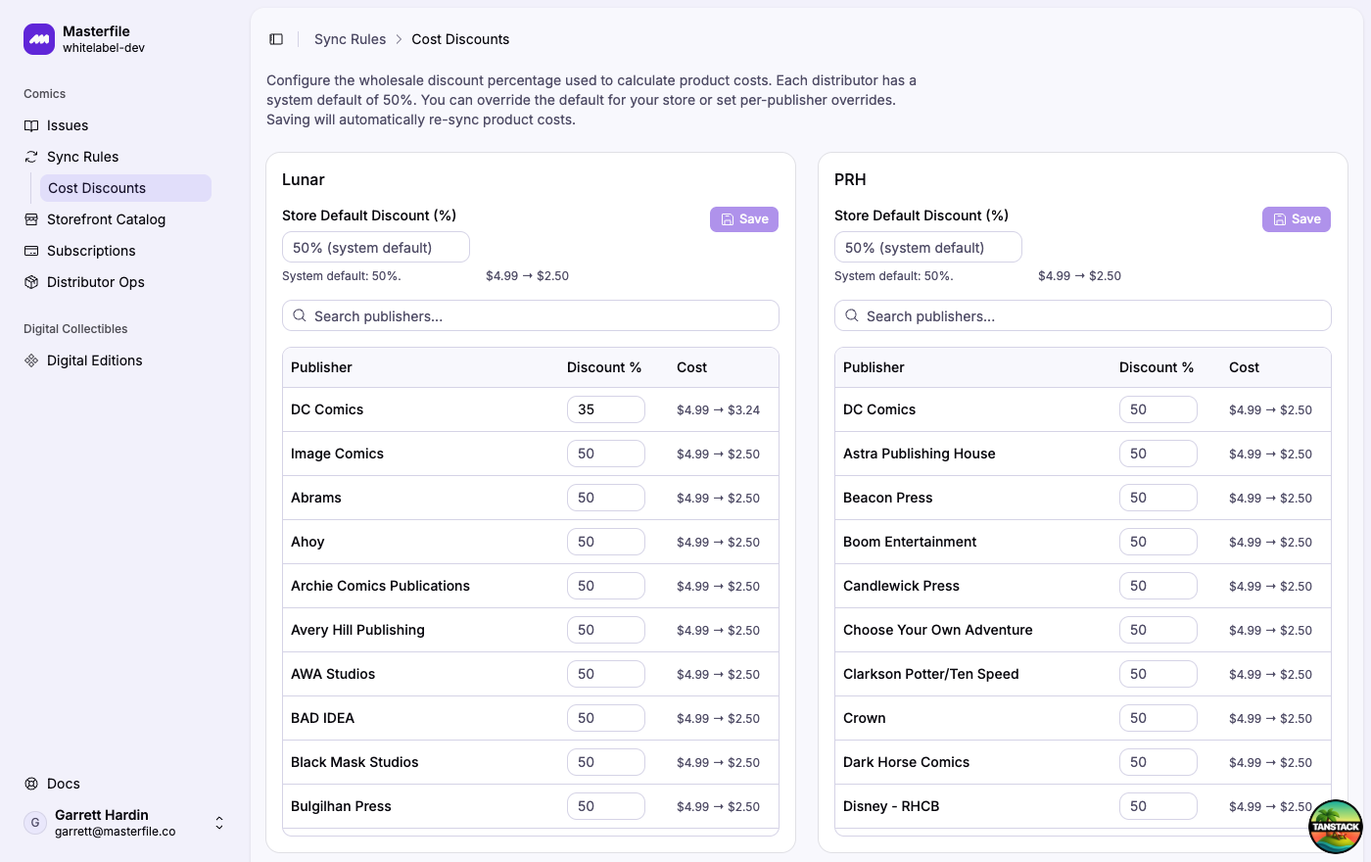1371x862 pixels.
Task: Edit Archie Comics Publications discount field
Action: tap(606, 586)
